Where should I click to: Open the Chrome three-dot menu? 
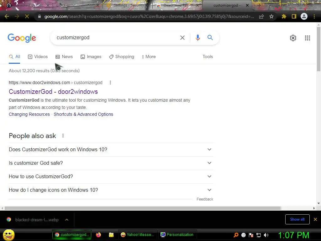pos(314,16)
